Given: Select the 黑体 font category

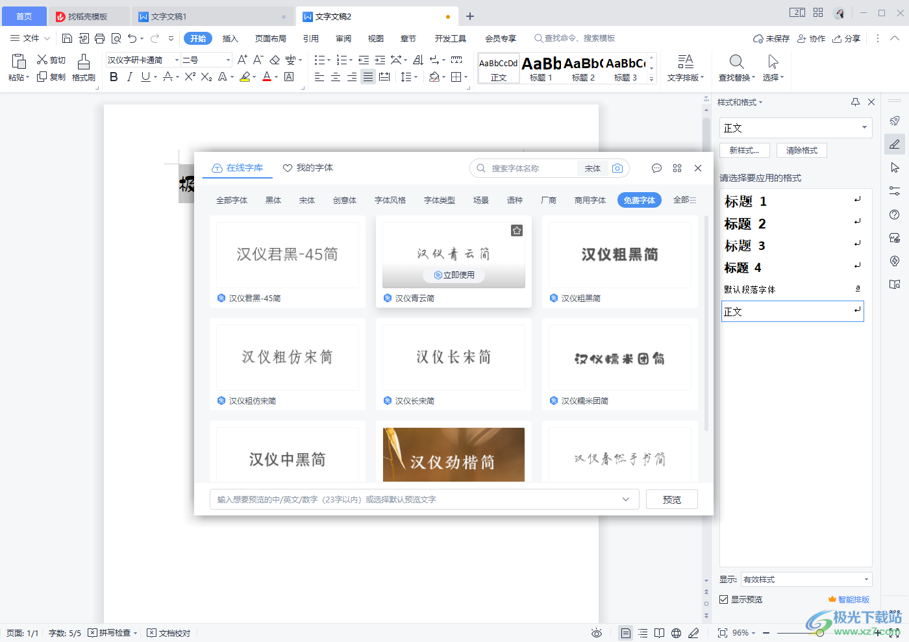Looking at the screenshot, I should point(273,200).
